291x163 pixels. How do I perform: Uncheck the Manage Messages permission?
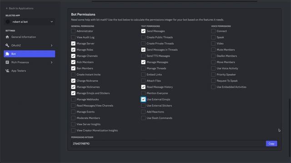coord(143,62)
